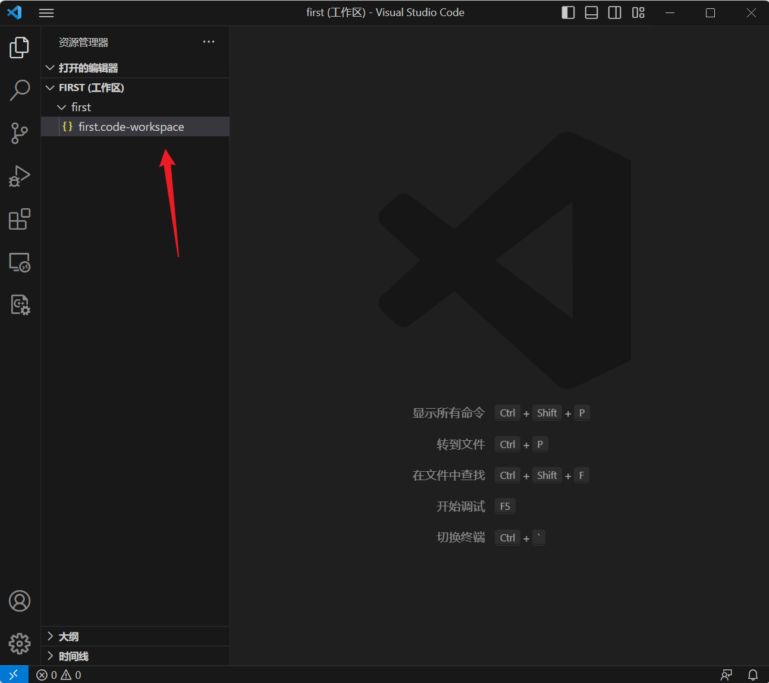Expand the 时间线 section
Screen dimensions: 769x683
[x=135, y=656]
